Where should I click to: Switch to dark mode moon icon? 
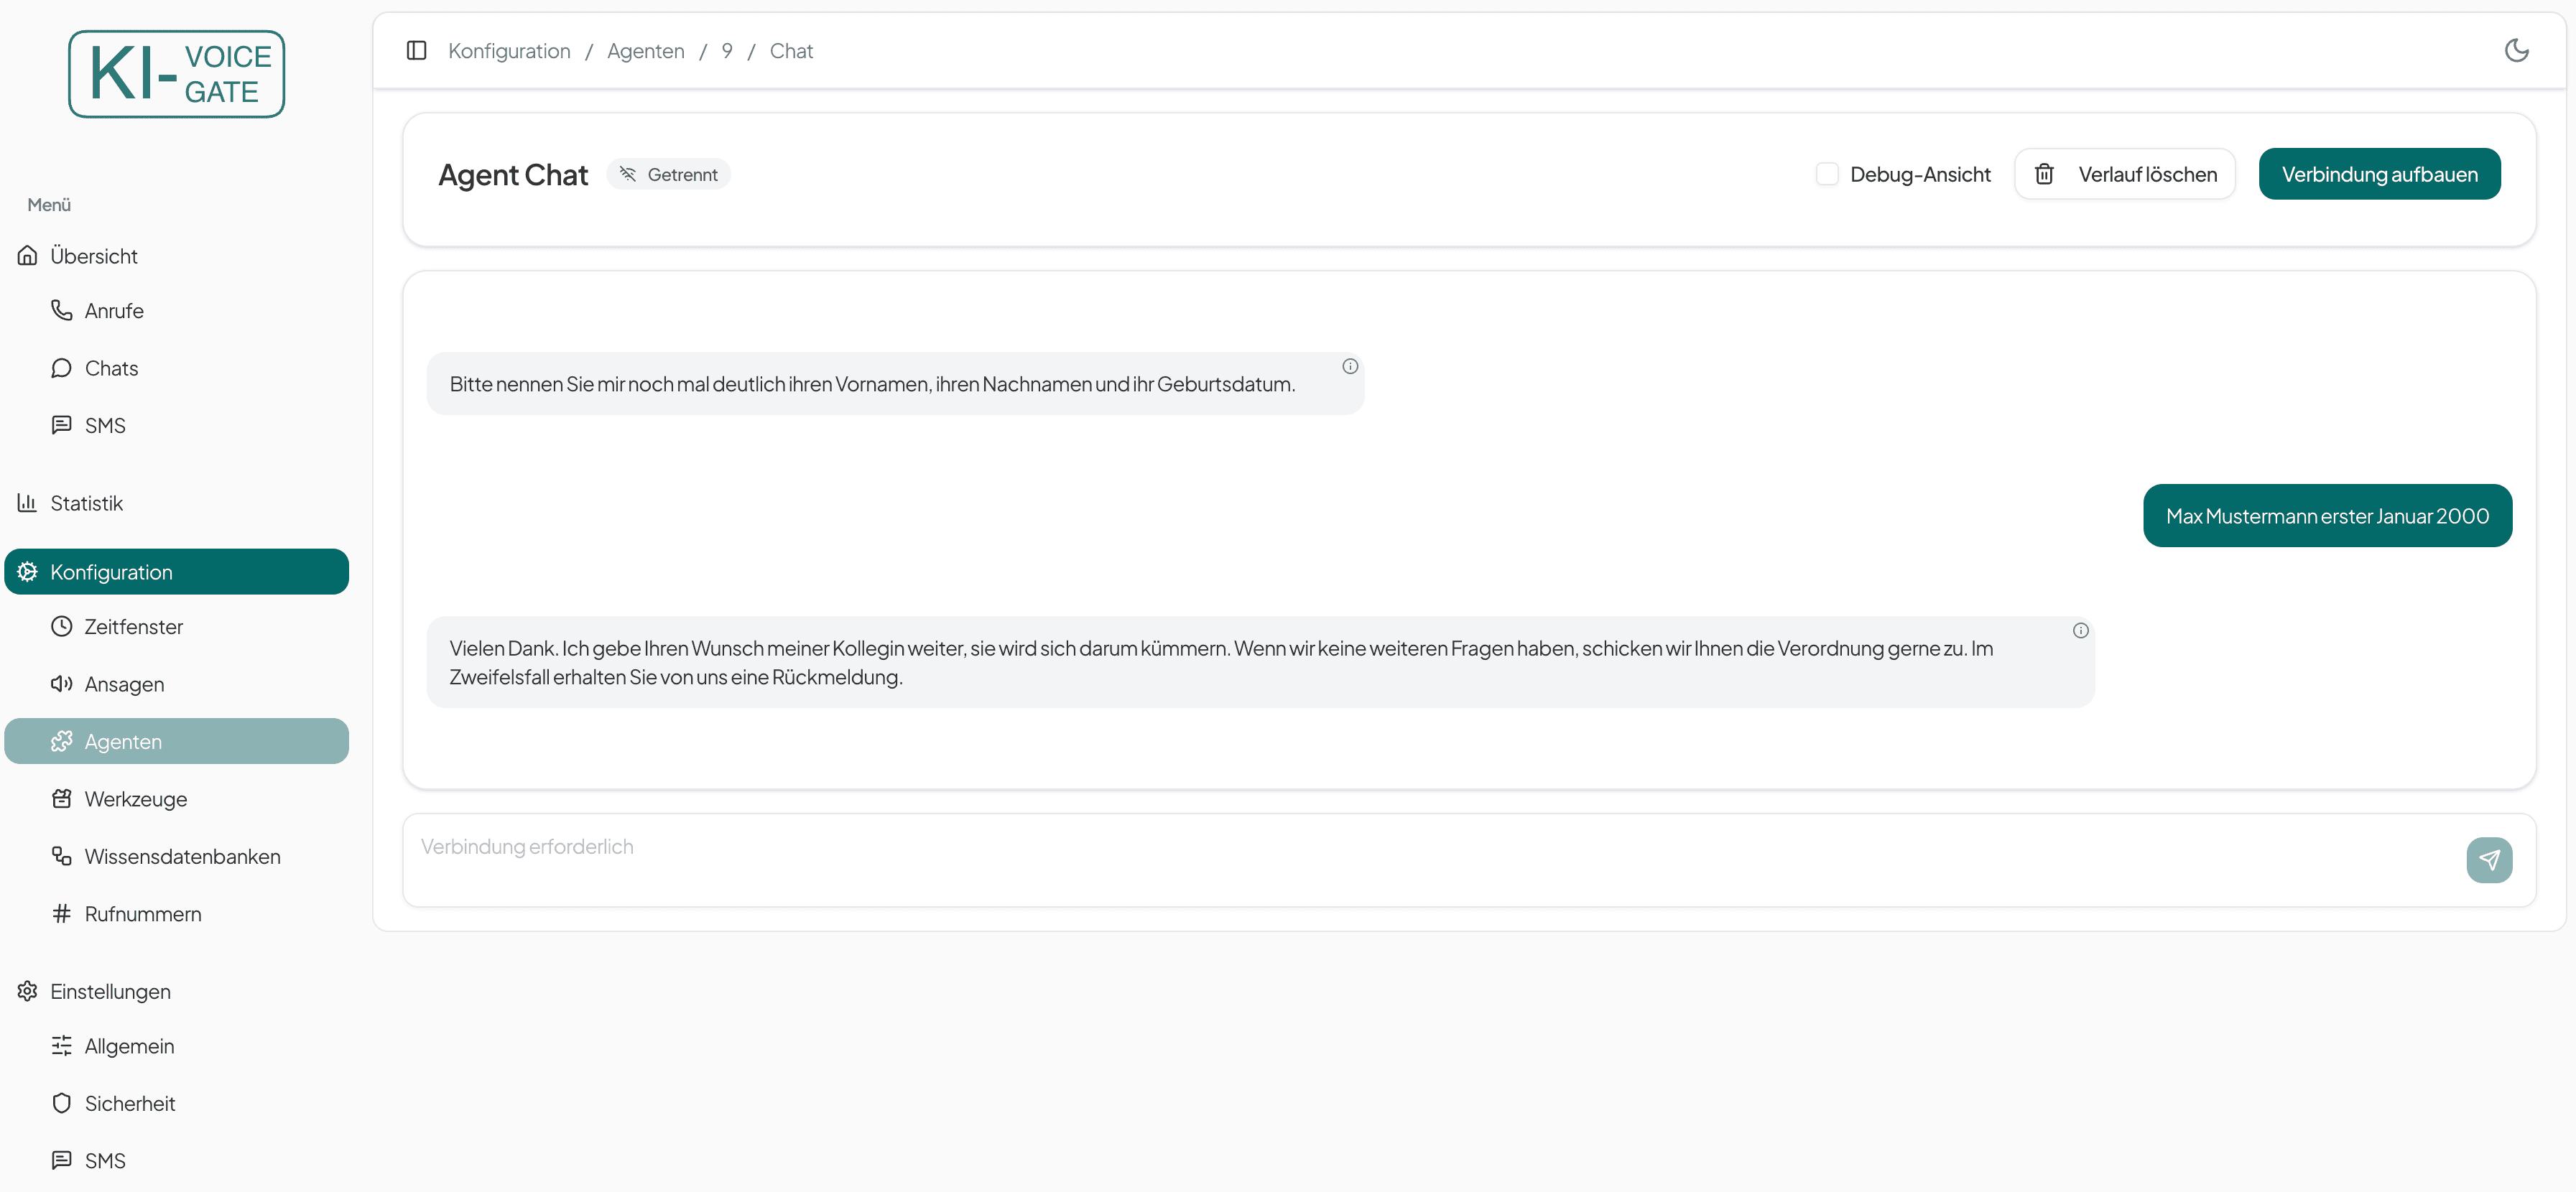tap(2516, 50)
